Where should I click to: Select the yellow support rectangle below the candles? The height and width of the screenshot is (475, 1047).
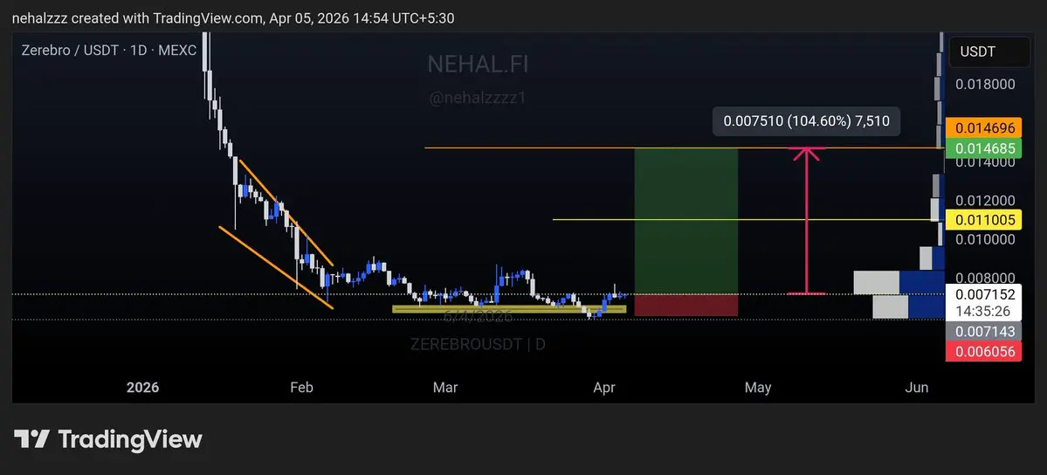tap(509, 308)
